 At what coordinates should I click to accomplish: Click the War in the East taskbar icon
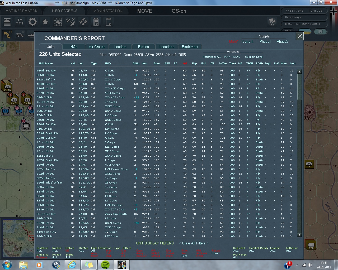122,265
